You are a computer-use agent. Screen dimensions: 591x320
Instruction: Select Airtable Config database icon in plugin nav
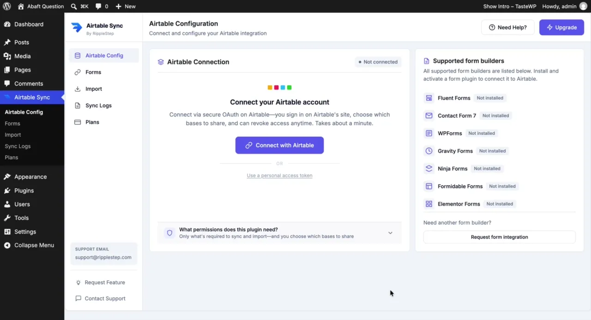(78, 55)
